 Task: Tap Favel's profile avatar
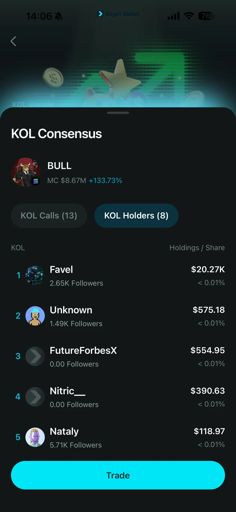(x=35, y=275)
